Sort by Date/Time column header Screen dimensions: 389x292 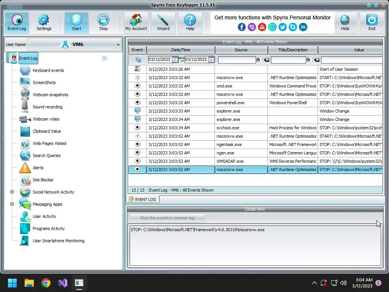(x=180, y=50)
